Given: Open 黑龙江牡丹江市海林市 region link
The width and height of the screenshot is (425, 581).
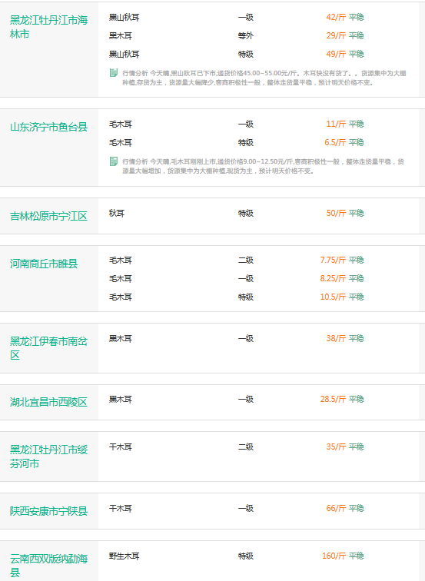Looking at the screenshot, I should pyautogui.click(x=48, y=27).
